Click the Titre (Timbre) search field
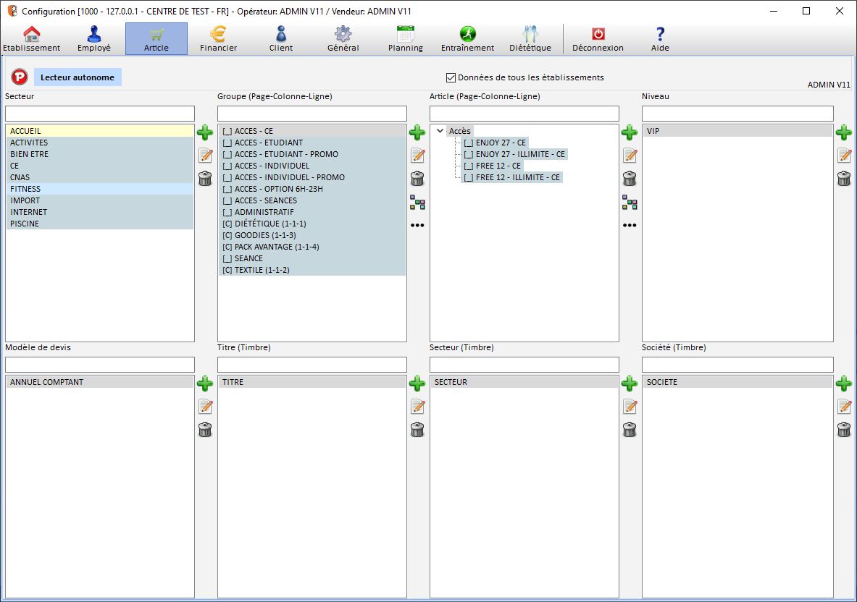Viewport: 857px width, 602px height. (x=312, y=364)
